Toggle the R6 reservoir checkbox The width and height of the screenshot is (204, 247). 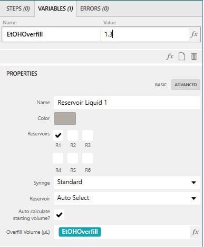point(88,158)
